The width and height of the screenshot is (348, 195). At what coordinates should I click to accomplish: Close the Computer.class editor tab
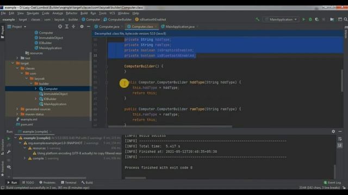156,27
